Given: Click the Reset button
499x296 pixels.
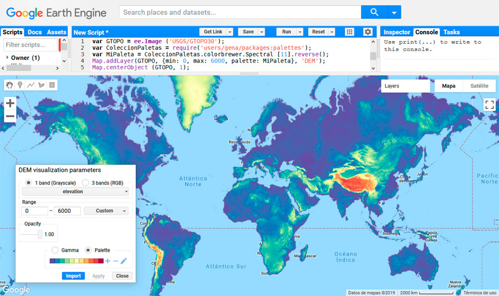Looking at the screenshot, I should pyautogui.click(x=318, y=32).
